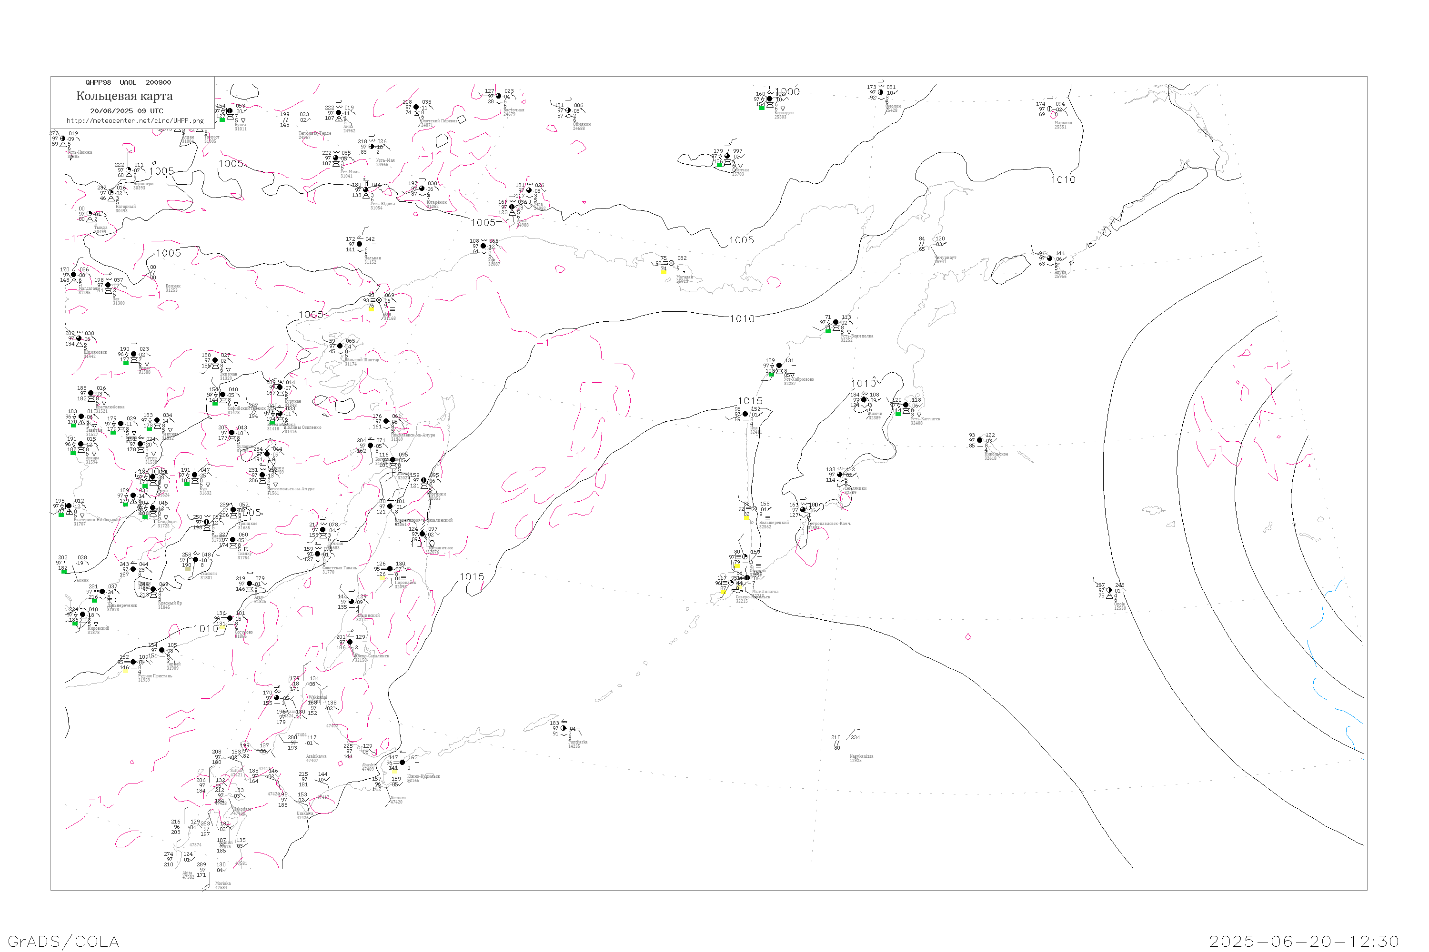Image resolution: width=1429 pixels, height=952 pixels.
Task: Click the GrADS/COLA footer label
Action: pos(63,941)
